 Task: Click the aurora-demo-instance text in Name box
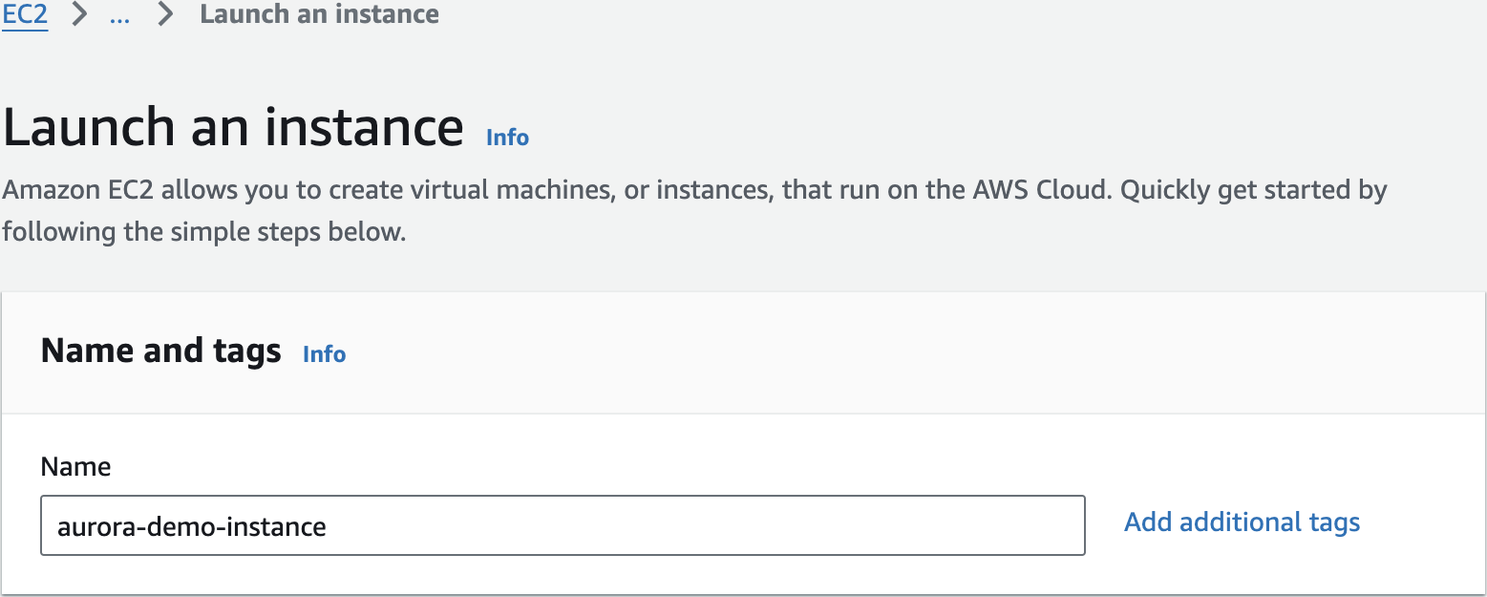click(x=192, y=526)
